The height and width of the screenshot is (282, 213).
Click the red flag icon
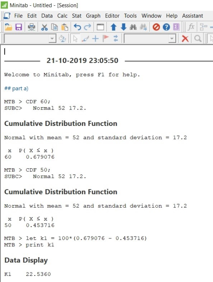(106, 38)
